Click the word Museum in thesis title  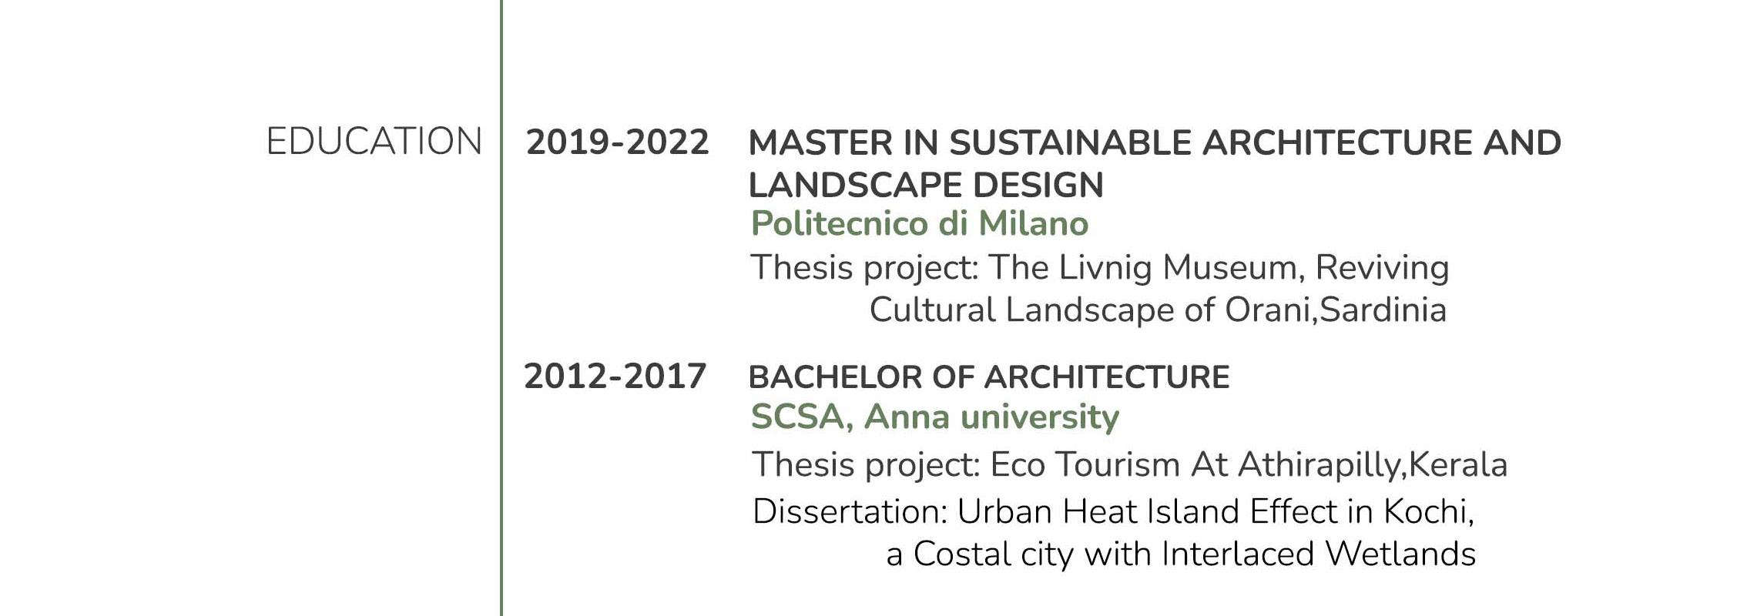pos(1233,268)
